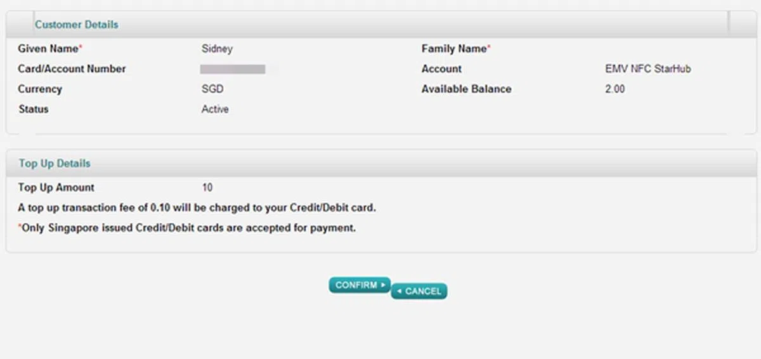Click the Account label
This screenshot has width=761, height=359.
tap(441, 69)
